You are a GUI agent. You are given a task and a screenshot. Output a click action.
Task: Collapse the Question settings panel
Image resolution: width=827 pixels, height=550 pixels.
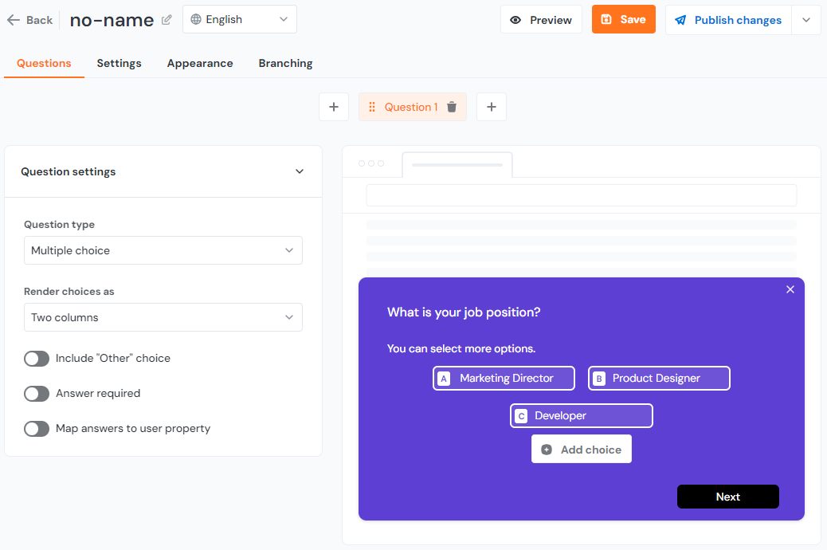click(300, 171)
